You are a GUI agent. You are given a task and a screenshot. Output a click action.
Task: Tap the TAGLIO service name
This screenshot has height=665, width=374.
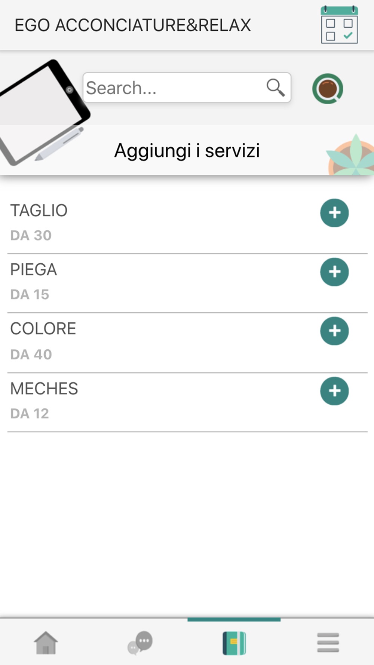tap(39, 211)
